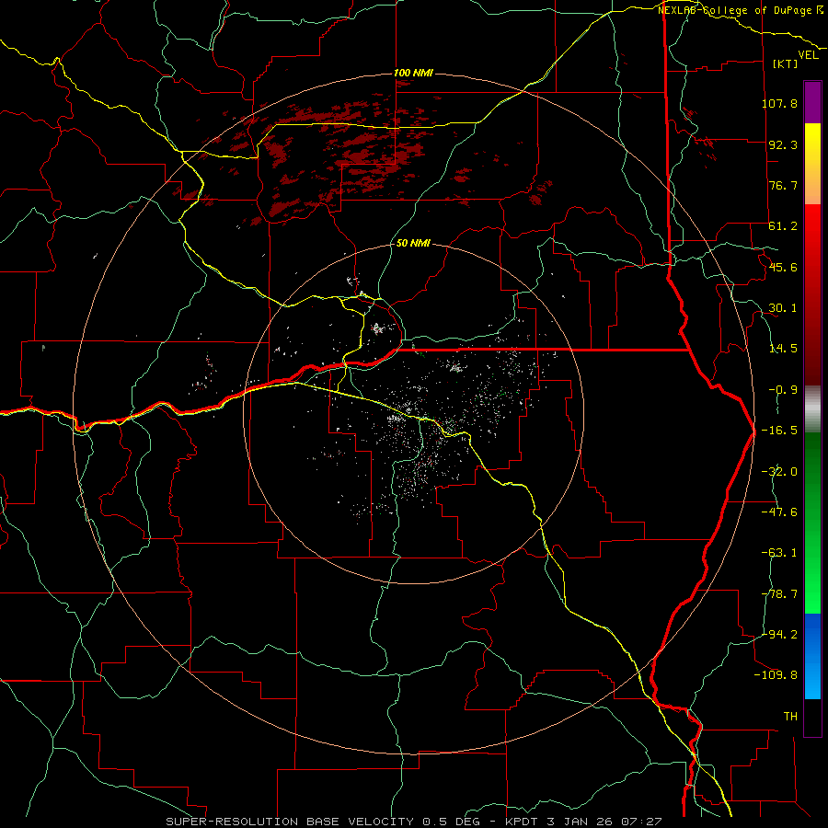
Task: Select the 14.5 velocity scale value
Action: tap(783, 349)
